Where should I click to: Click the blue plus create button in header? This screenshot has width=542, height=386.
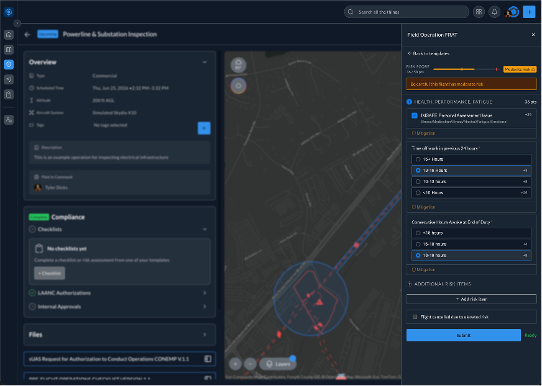tap(529, 12)
